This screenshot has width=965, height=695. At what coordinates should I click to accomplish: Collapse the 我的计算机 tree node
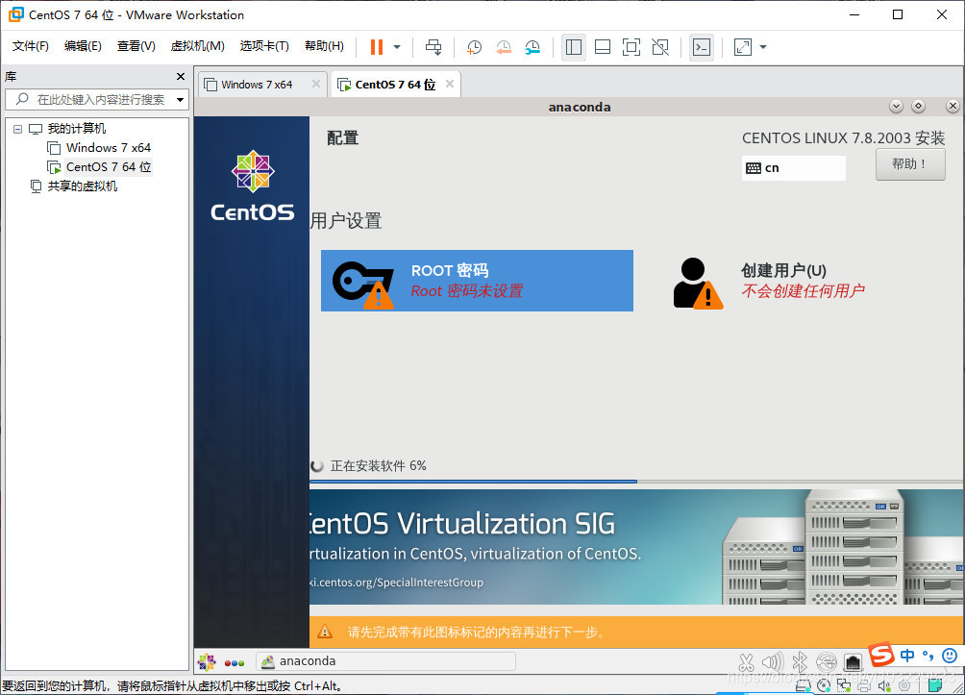(x=18, y=129)
